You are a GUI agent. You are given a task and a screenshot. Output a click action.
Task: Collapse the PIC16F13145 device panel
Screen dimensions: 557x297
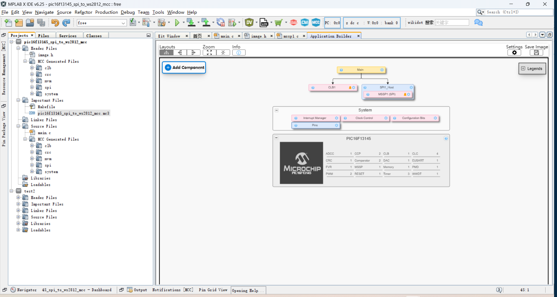coord(276,138)
